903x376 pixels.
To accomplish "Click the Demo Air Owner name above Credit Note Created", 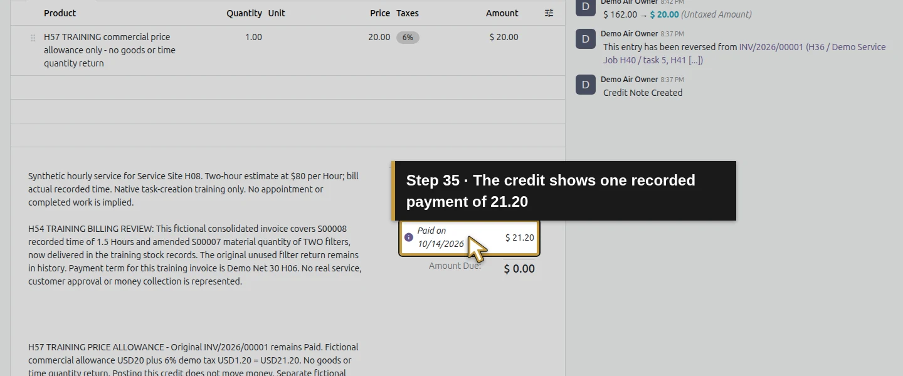I will click(x=630, y=80).
